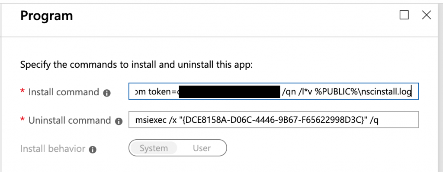Image resolution: width=443 pixels, height=172 pixels.
Task: Click the info icon beside Install command
Action: click(x=107, y=93)
